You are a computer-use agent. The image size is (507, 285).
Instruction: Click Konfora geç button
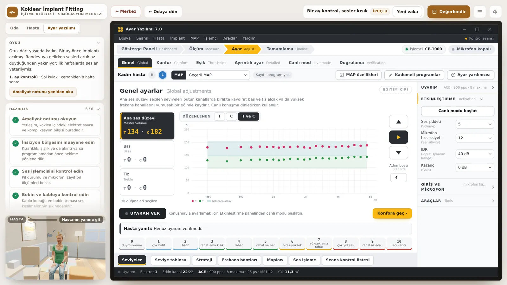pos(392,213)
